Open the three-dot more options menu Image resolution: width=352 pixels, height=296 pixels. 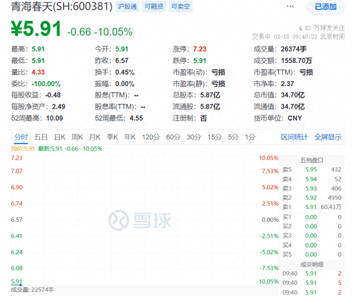[x=290, y=6]
